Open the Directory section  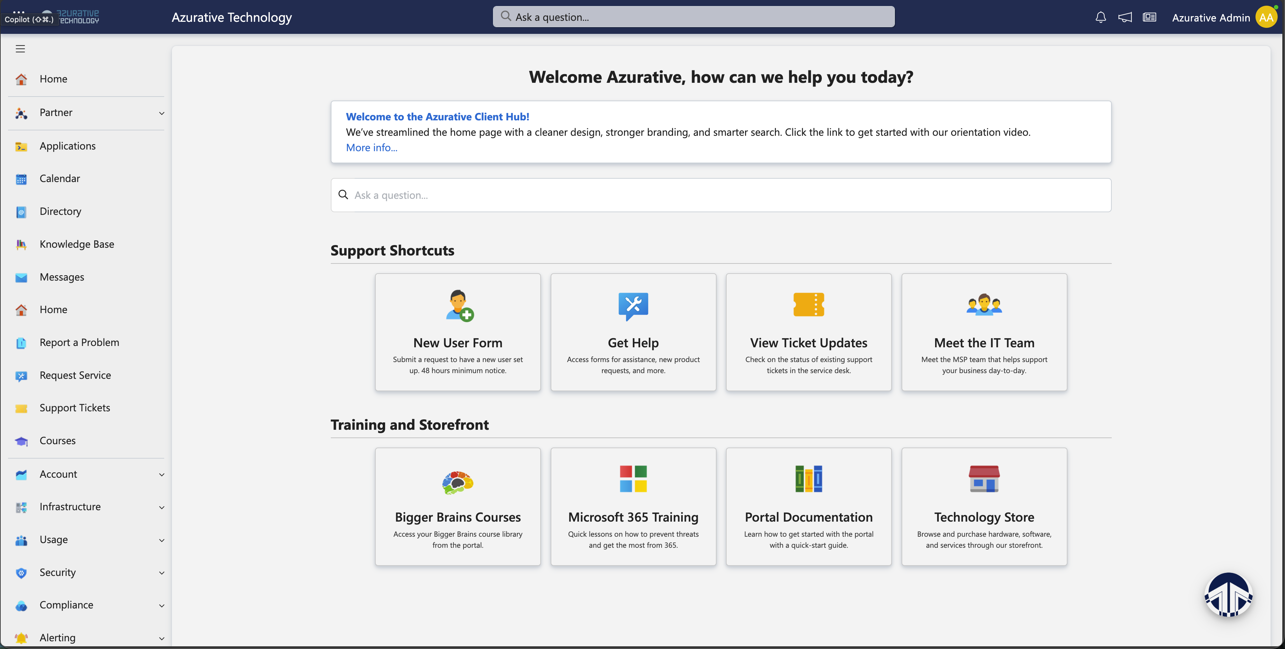[60, 211]
